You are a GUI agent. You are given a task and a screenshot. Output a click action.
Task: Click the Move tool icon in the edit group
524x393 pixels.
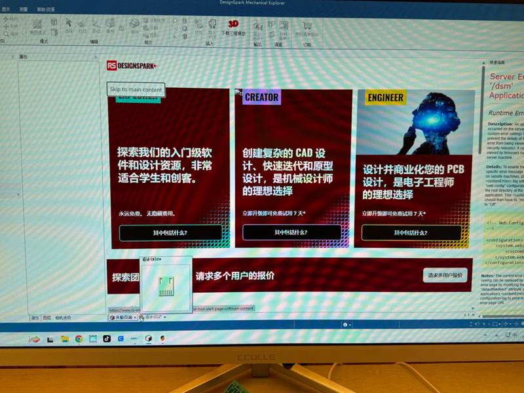(96, 24)
